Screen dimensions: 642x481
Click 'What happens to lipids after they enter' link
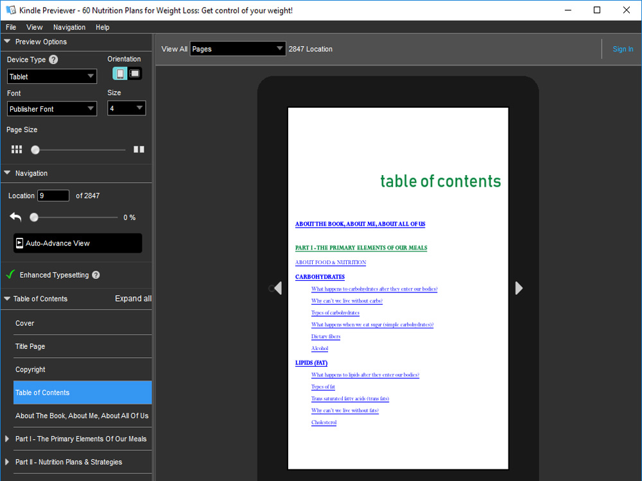pos(365,375)
